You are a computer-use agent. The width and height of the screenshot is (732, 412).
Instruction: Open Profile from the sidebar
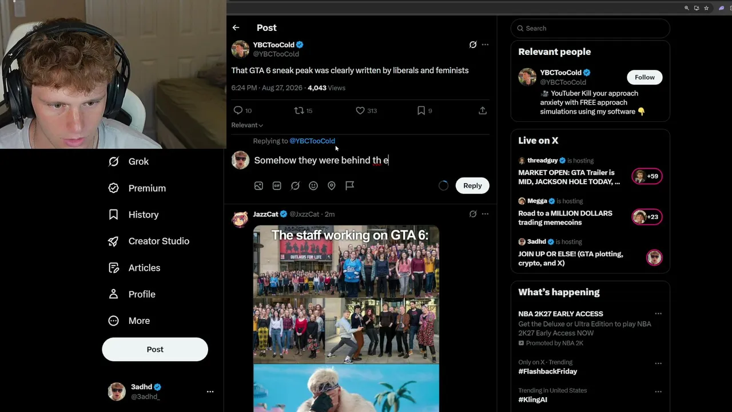coord(132,294)
